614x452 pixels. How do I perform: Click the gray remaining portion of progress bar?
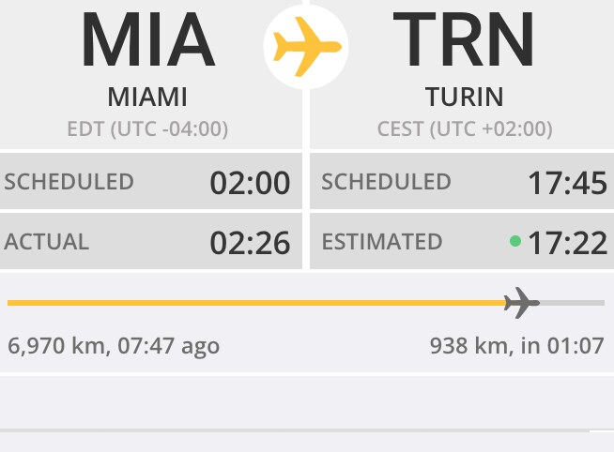point(572,303)
